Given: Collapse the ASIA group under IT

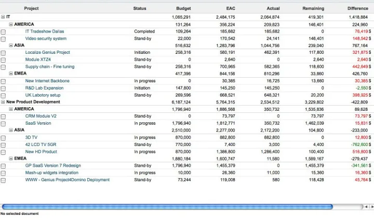Looking at the screenshot, I should point(11,46).
